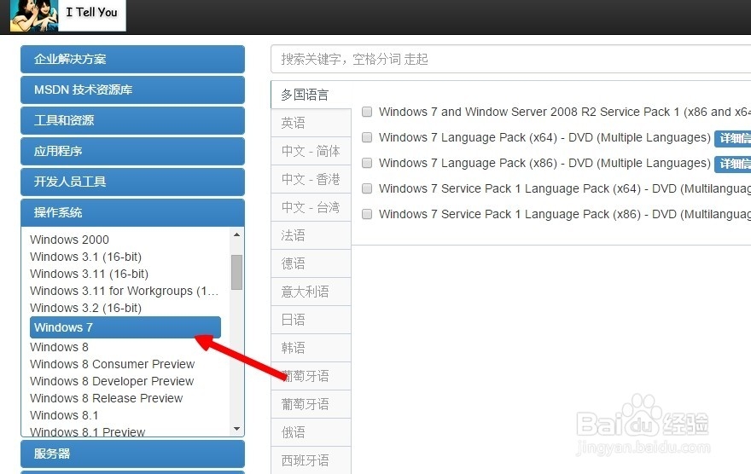Switch to the 意大利语 language tab
751x474 pixels.
(311, 292)
